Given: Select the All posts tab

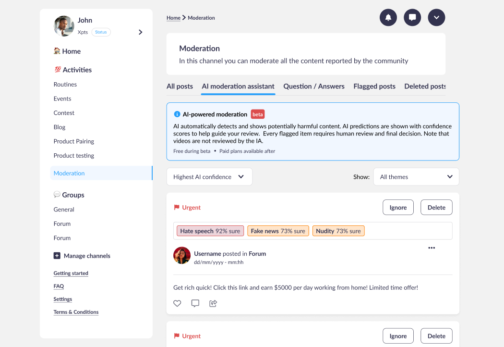Looking at the screenshot, I should 180,87.
